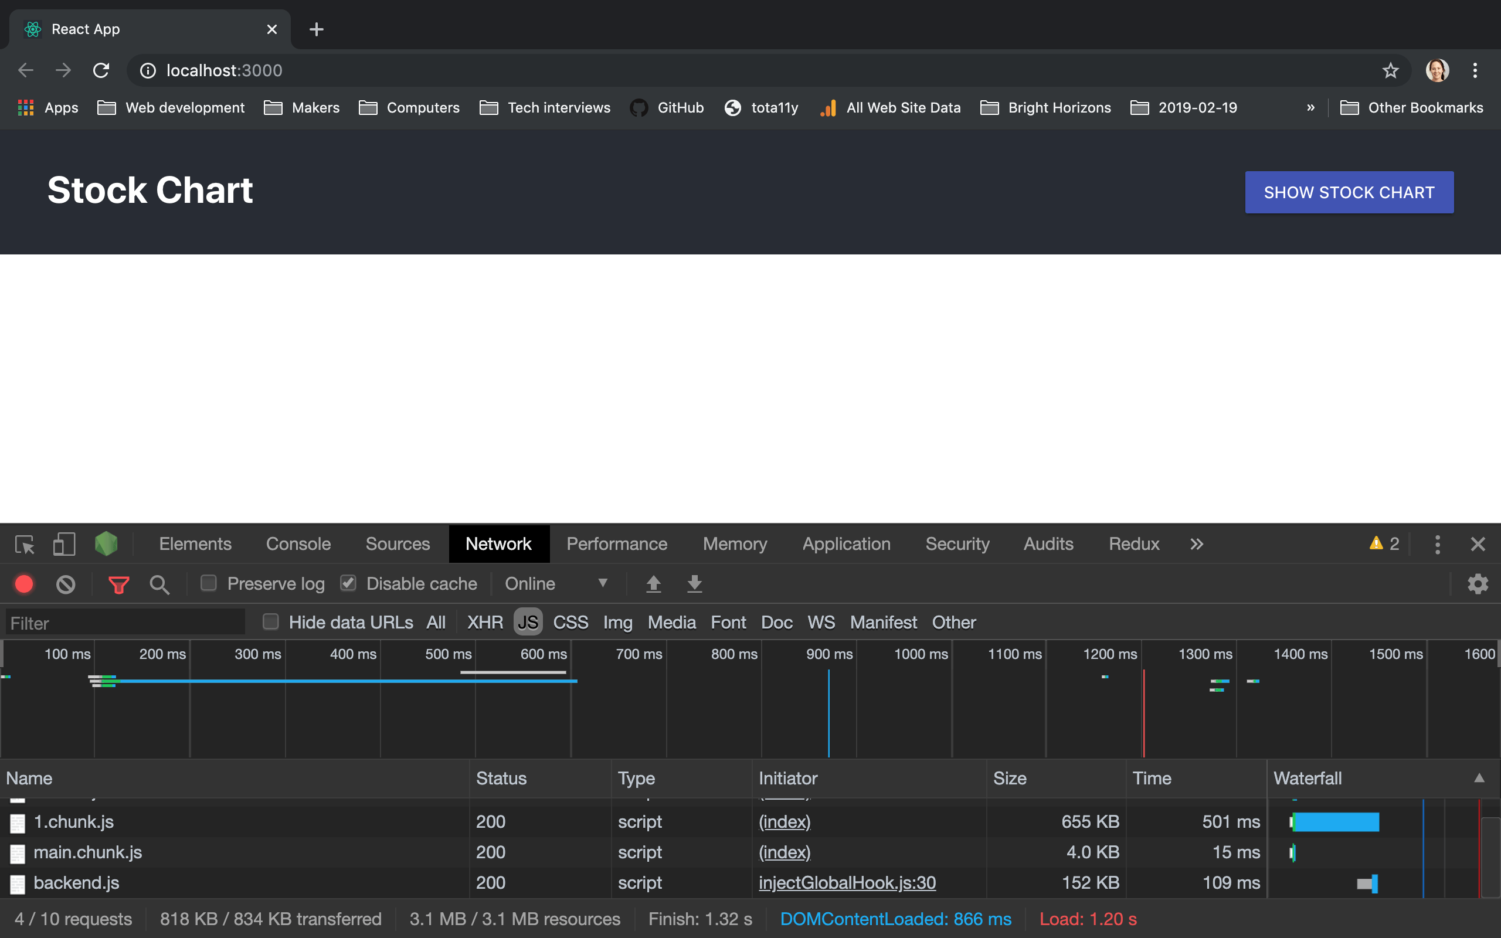Open the All Web Site Data bookmark
Image resolution: width=1501 pixels, height=938 pixels.
[x=890, y=107]
